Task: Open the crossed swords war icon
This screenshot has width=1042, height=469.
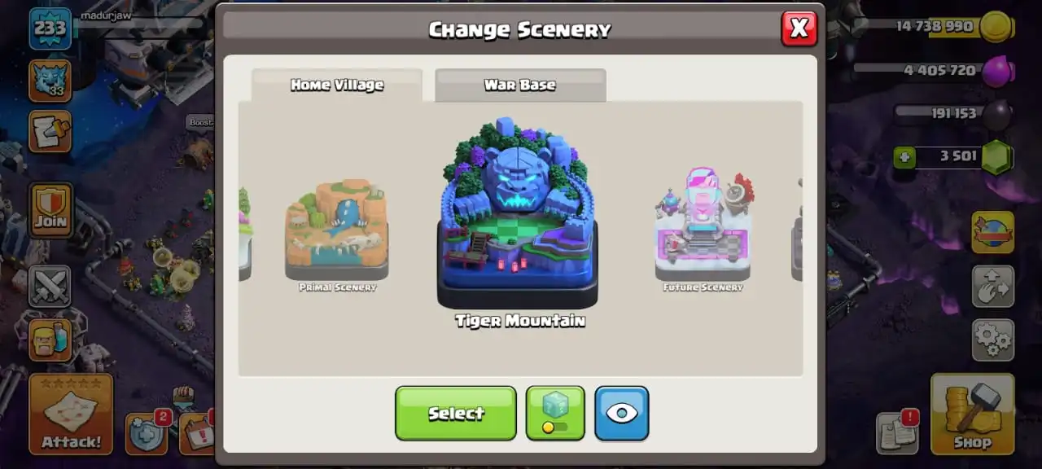Action: pyautogui.click(x=50, y=286)
